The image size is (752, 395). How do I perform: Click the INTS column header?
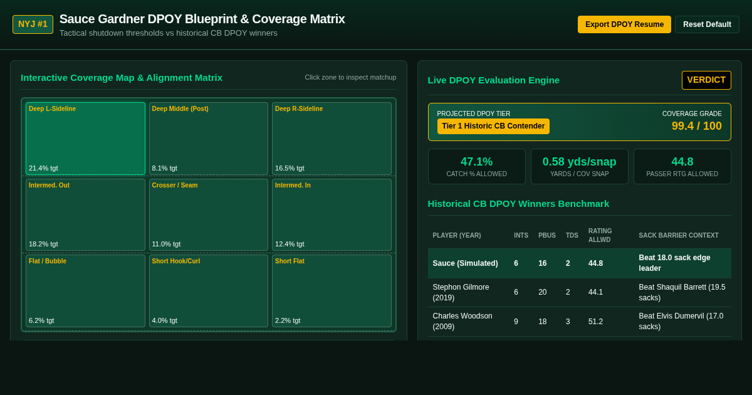tap(521, 236)
